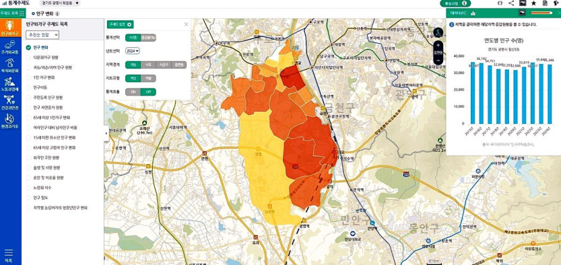561x265 pixels.
Task: Select the 1인 가구 변화 radio option
Action: coord(28,77)
